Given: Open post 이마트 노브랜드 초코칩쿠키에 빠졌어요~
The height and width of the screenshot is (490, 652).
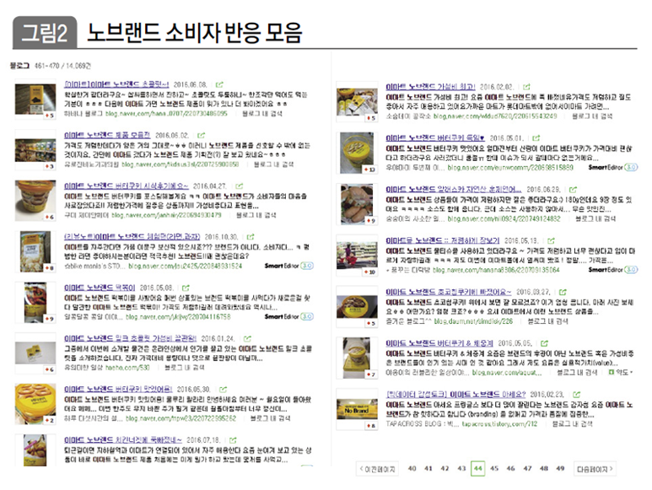Looking at the screenshot, I should [x=449, y=292].
